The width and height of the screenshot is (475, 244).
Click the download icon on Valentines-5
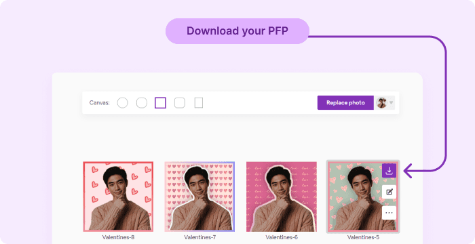389,171
